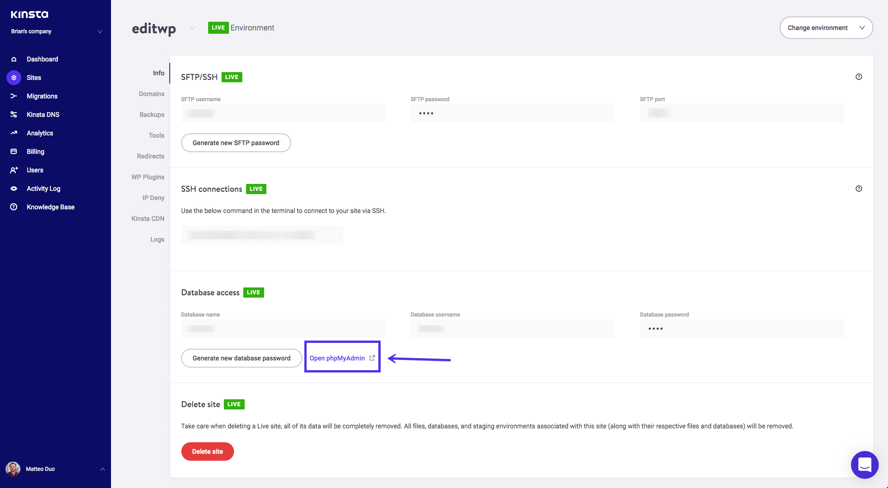Screen dimensions: 888x488
Task: Expand the Change environment dropdown
Action: (x=826, y=28)
